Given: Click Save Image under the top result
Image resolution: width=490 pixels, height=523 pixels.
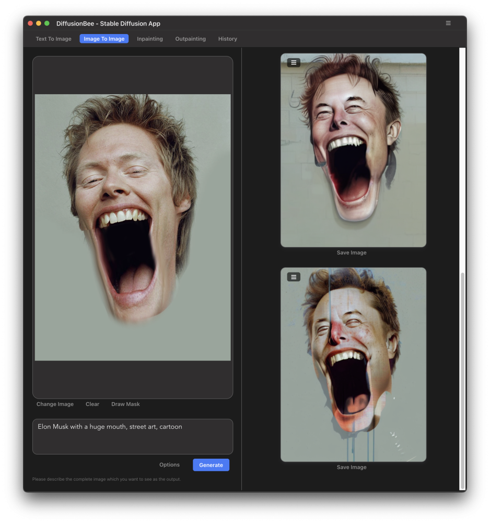Looking at the screenshot, I should click(352, 253).
